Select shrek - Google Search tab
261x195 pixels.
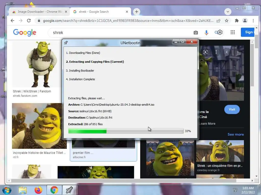(x=100, y=12)
